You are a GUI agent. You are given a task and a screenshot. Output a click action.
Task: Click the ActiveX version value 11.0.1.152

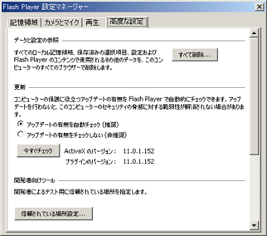[x=139, y=151]
